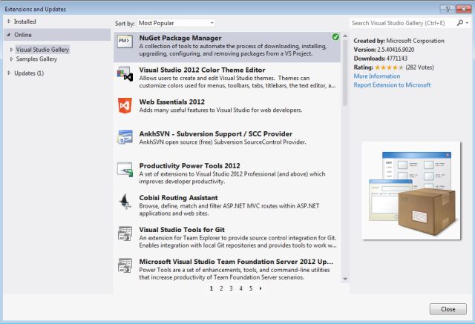This screenshot has height=324, width=475.
Task: Click the AnkhSVN extension icon
Action: click(x=125, y=137)
